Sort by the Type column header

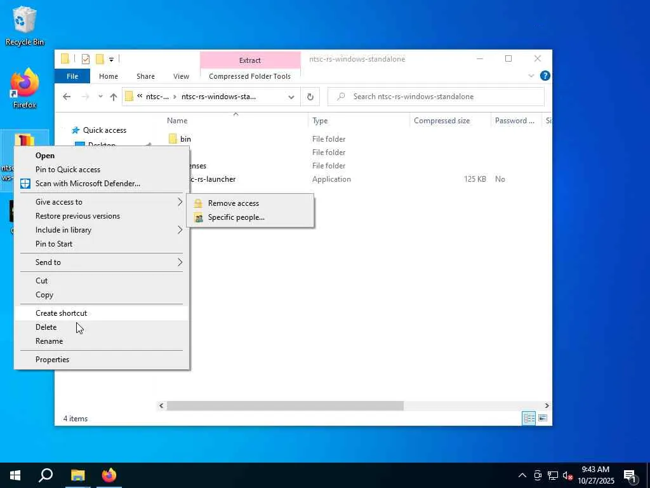[x=359, y=121]
